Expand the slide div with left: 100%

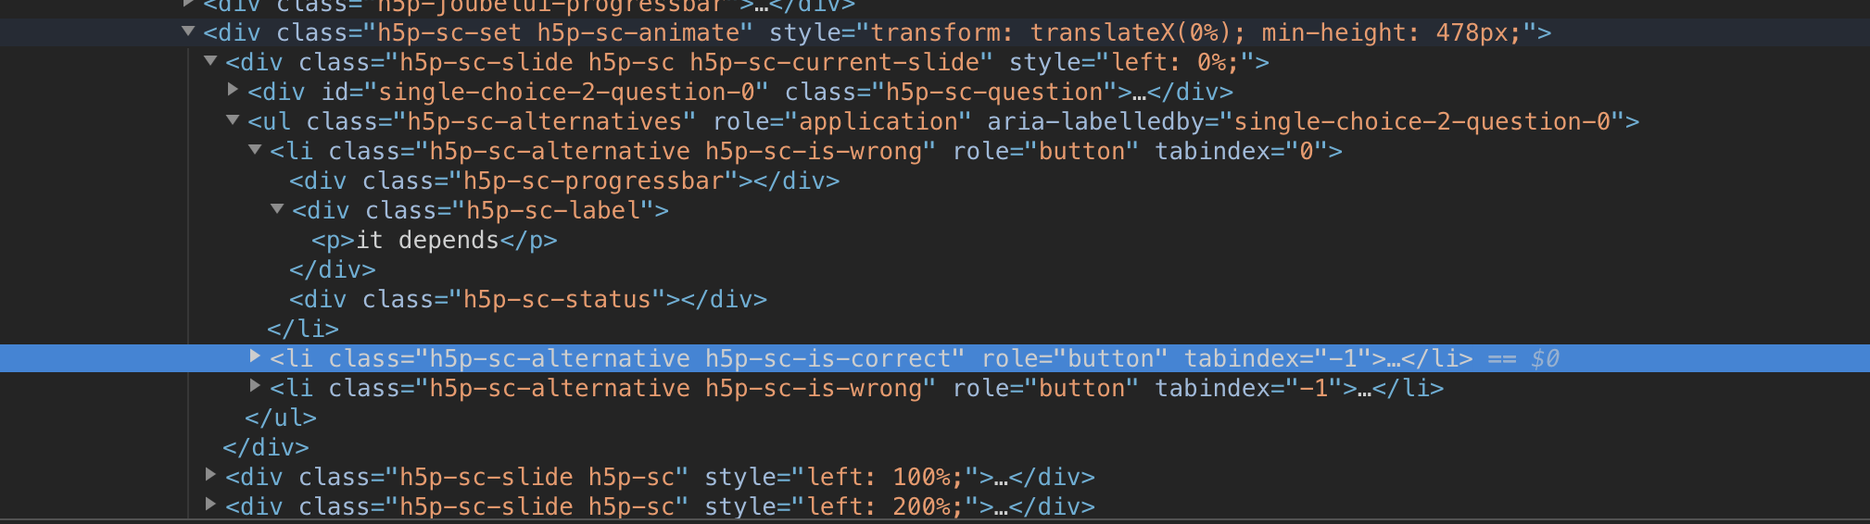point(211,475)
